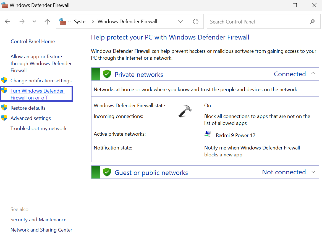Collapse the Private networks section
Screen dimensions: 322x239
click(x=313, y=73)
